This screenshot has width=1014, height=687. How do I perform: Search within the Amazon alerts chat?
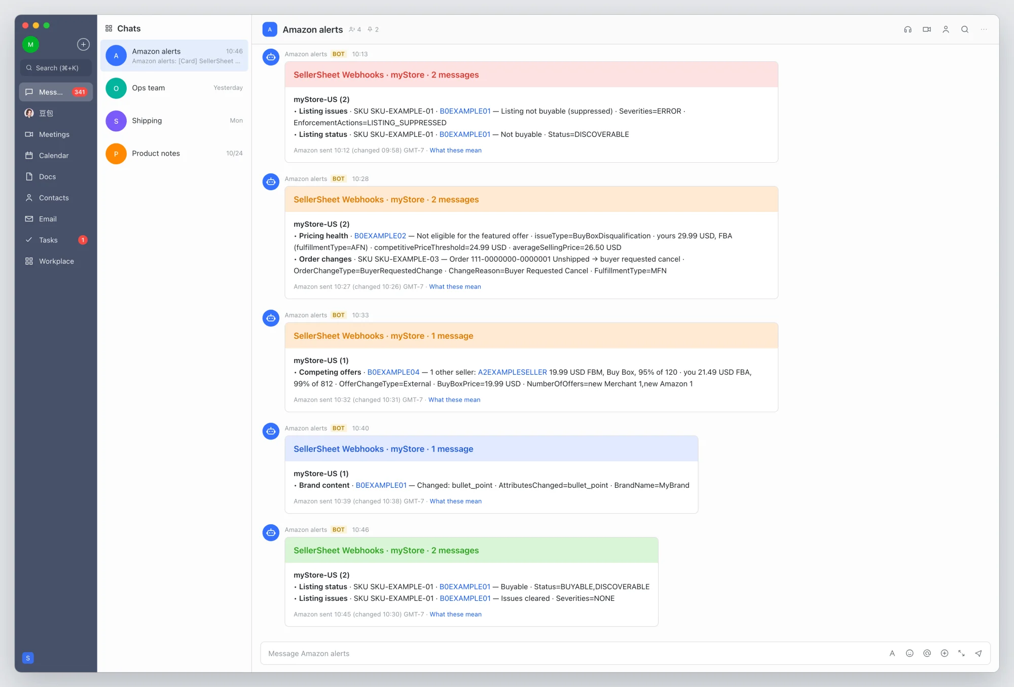[965, 29]
